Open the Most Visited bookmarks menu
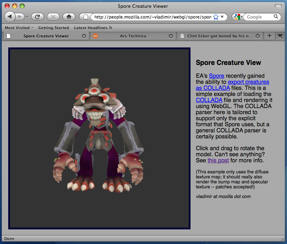The width and height of the screenshot is (287, 244). (x=19, y=28)
